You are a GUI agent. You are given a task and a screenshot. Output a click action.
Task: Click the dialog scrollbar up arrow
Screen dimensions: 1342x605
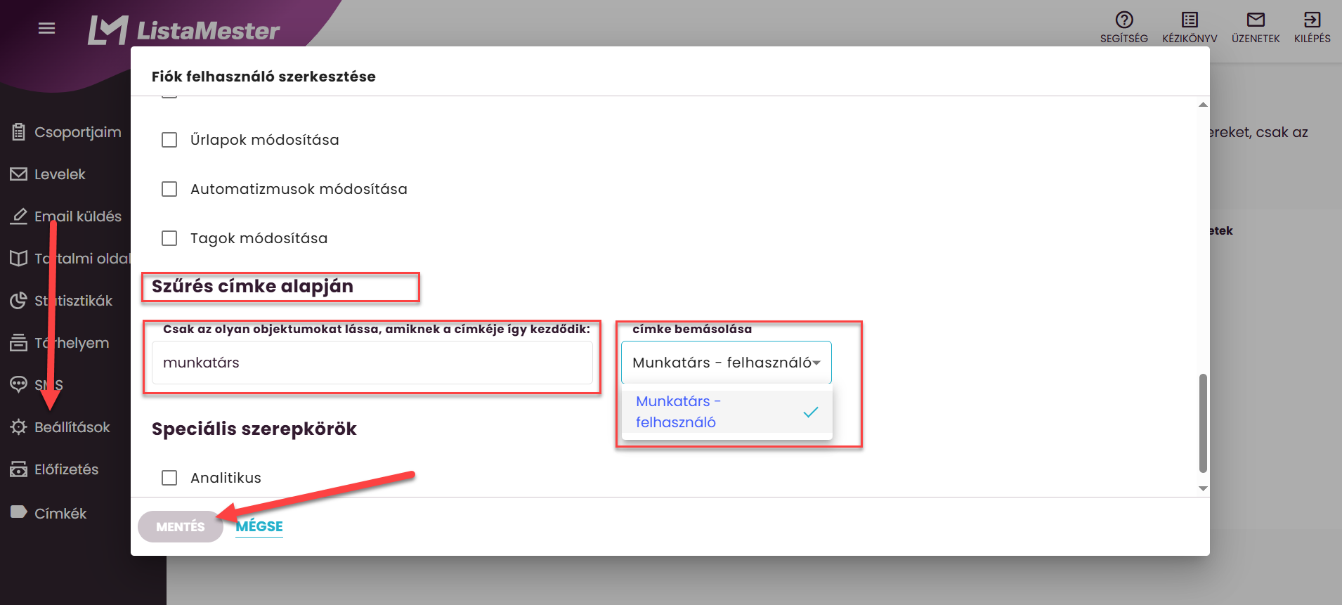click(1203, 105)
